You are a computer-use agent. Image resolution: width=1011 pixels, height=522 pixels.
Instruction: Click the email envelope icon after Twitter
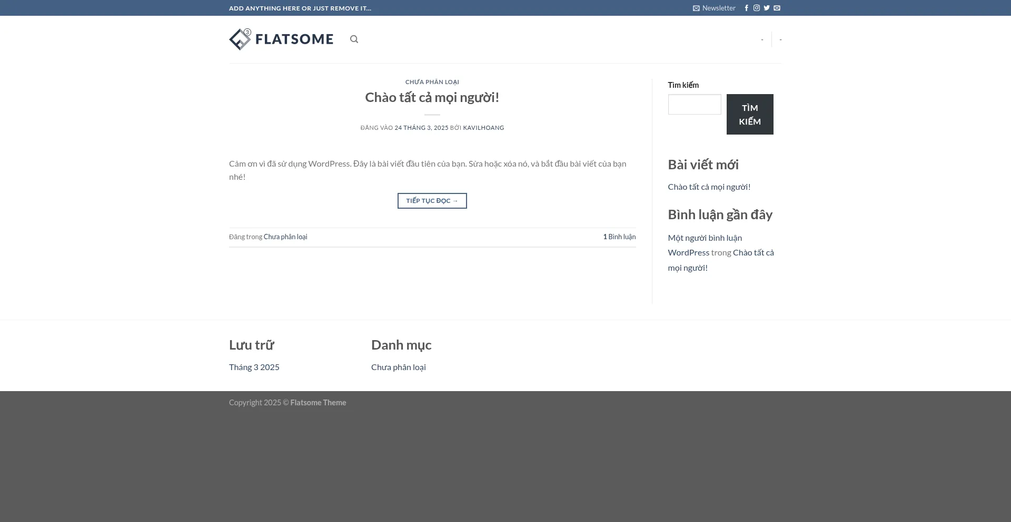(x=777, y=8)
